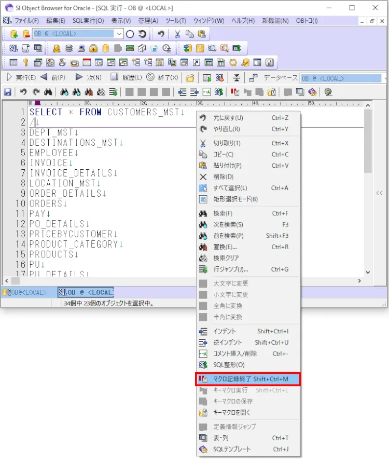The width and height of the screenshot is (389, 460).
Task: Click the 次(N) next button
Action: click(x=89, y=77)
